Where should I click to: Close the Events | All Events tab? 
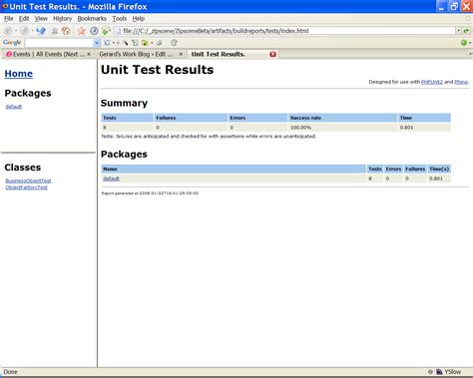[x=89, y=54]
